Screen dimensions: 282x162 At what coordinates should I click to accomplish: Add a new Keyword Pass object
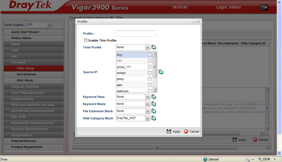click(154, 97)
